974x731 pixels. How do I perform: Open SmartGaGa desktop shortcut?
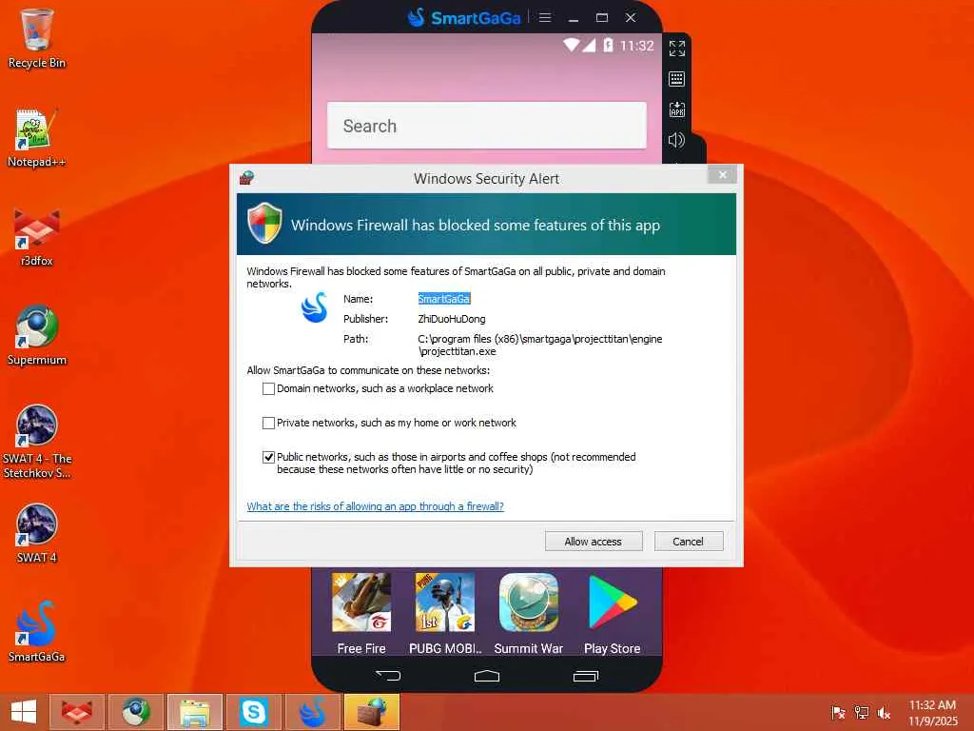37,632
